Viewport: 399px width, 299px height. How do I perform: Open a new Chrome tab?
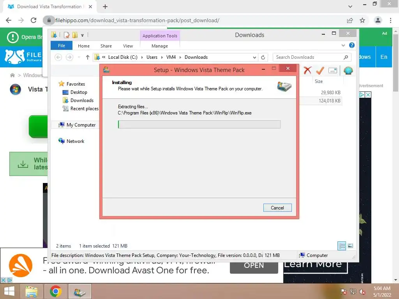(x=105, y=7)
